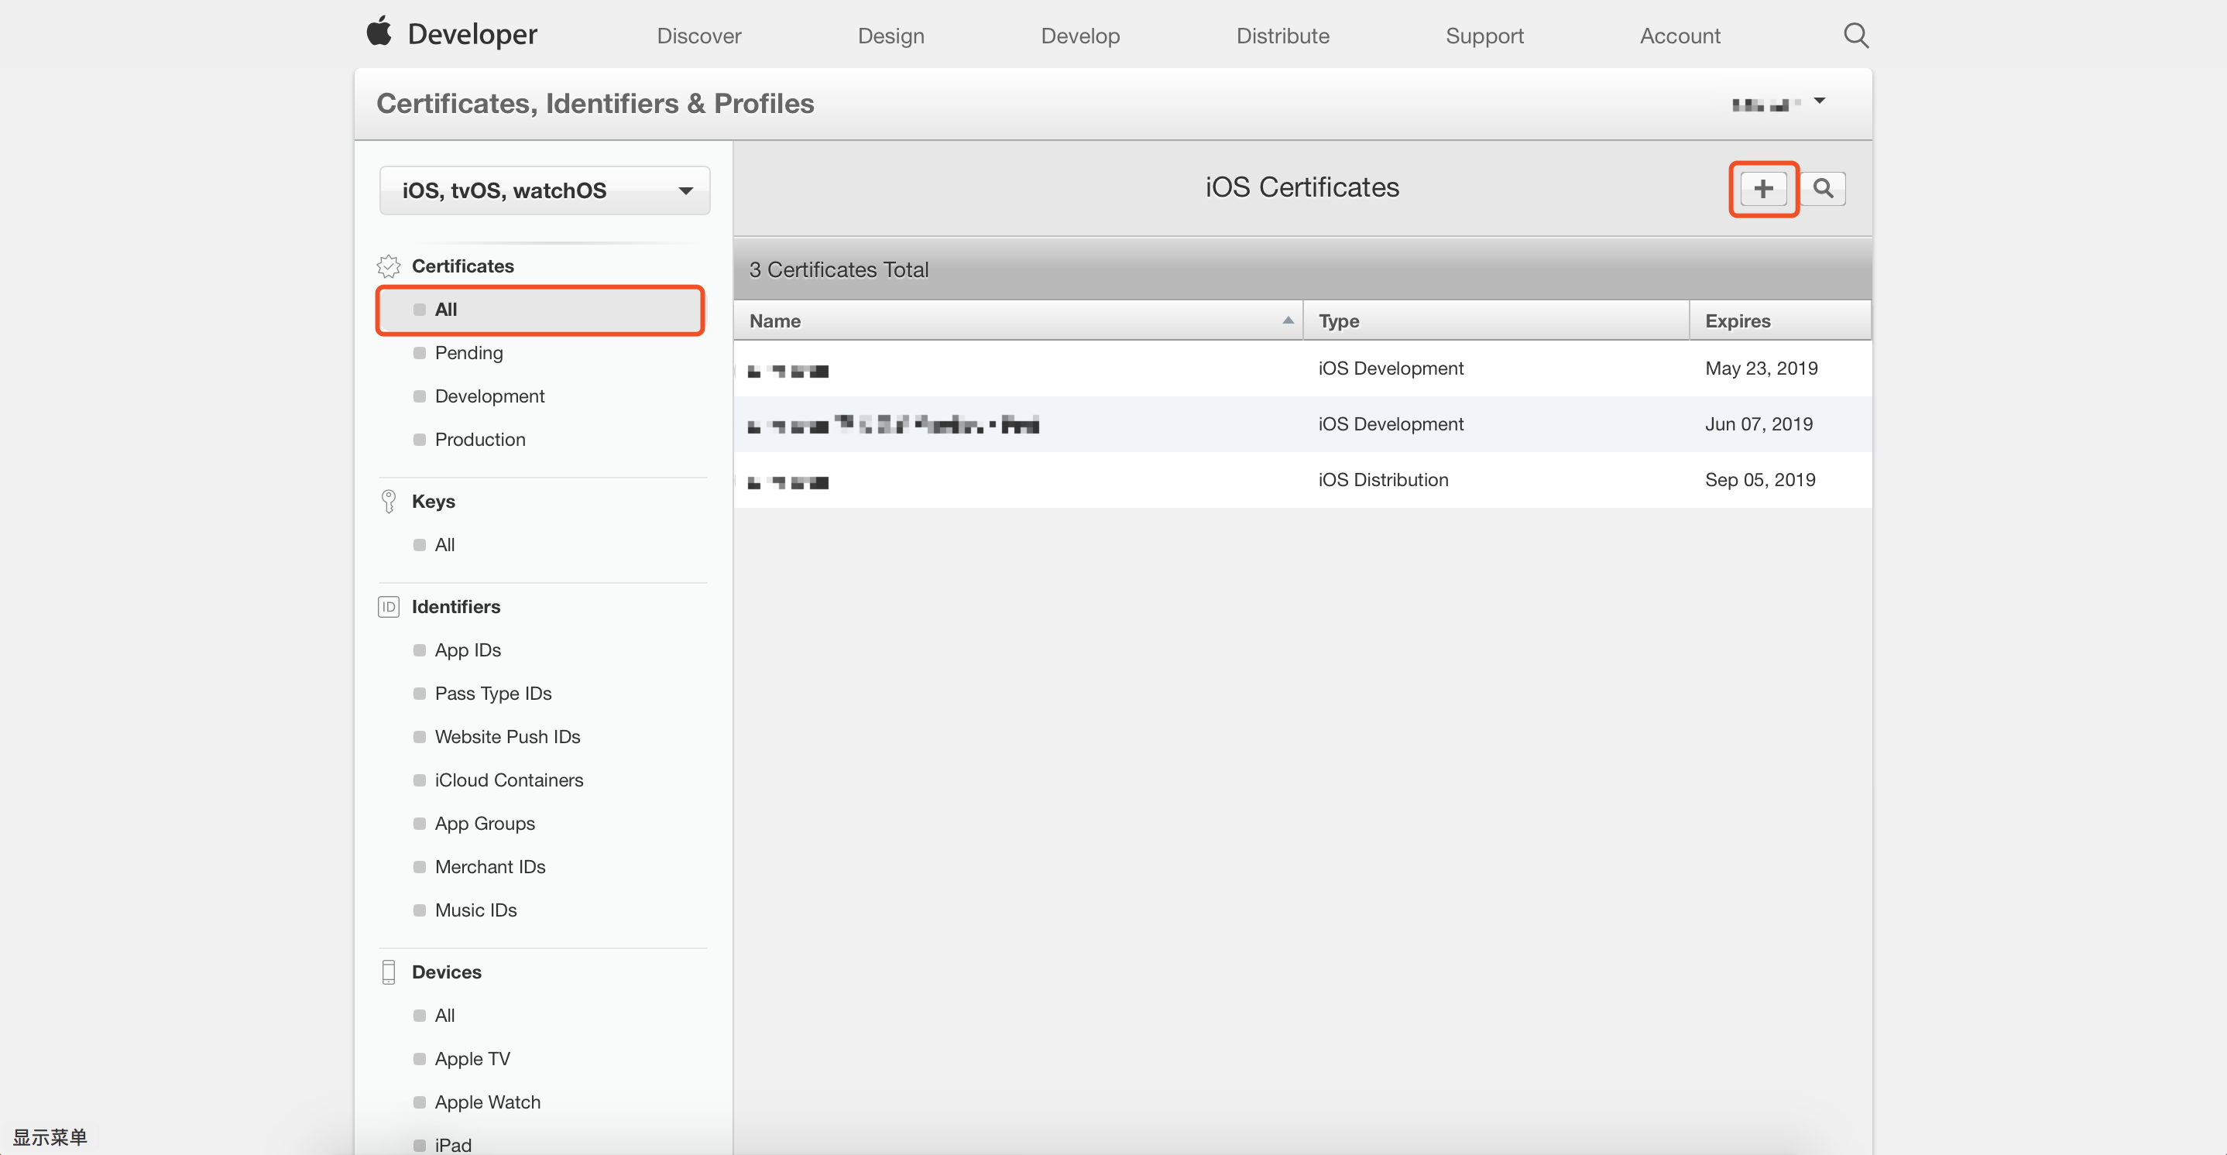Select Pending under Certificates
Image resolution: width=2227 pixels, height=1155 pixels.
tap(468, 353)
